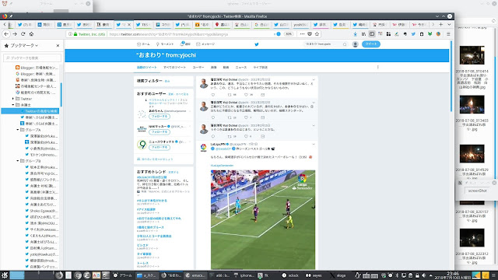498x280 pixels.
Task: Open 通知 notifications in Twitter navigation
Action: pyautogui.click(x=185, y=44)
